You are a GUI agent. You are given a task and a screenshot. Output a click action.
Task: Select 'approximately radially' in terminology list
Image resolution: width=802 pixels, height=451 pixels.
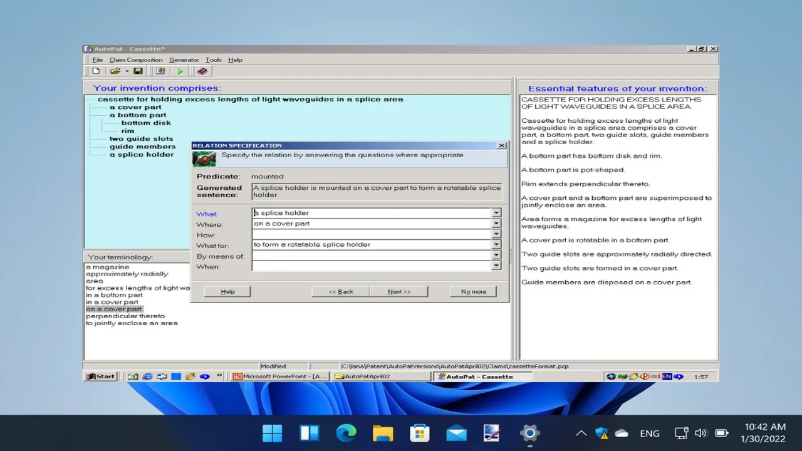(127, 274)
